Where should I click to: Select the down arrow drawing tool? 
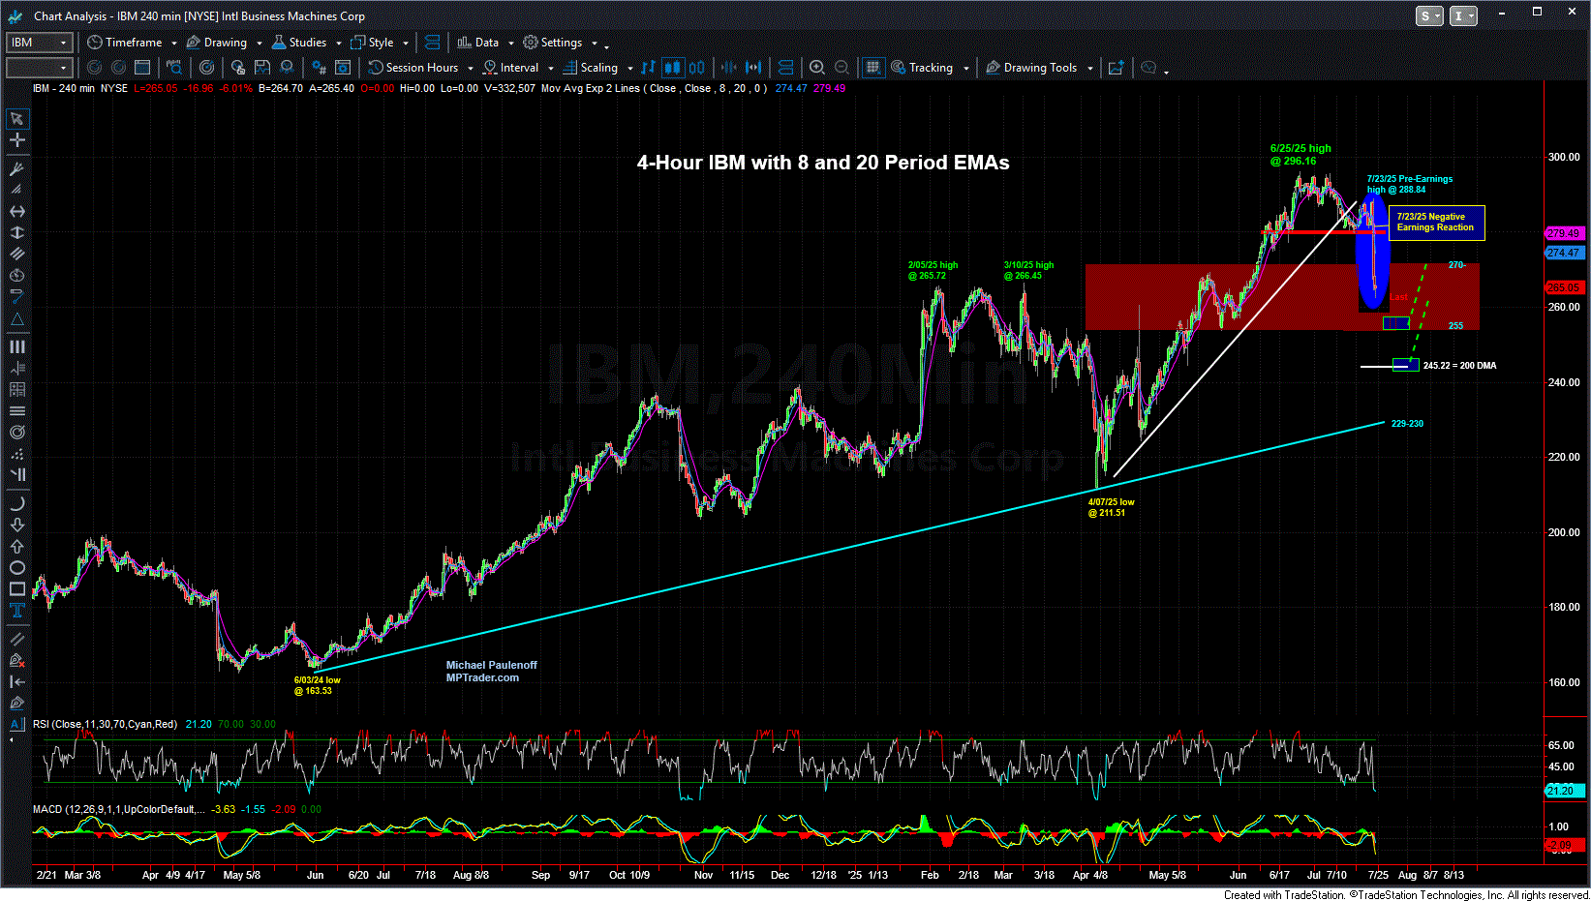[16, 526]
